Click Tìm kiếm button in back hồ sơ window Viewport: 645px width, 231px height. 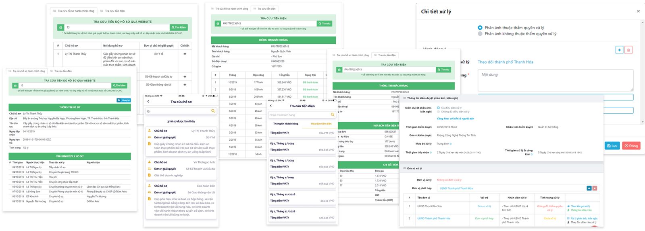(179, 27)
